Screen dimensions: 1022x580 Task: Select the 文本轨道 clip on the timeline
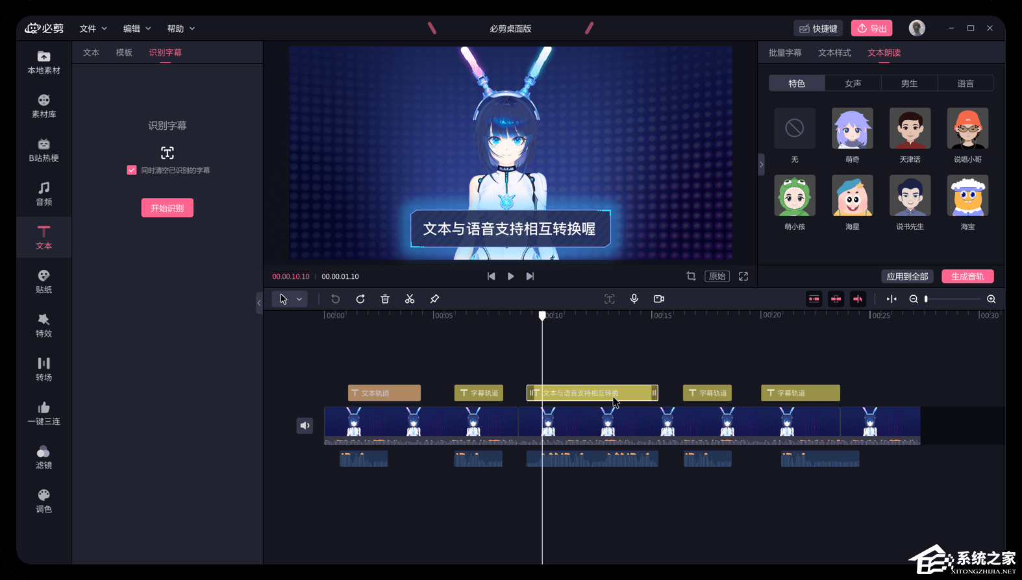(384, 393)
